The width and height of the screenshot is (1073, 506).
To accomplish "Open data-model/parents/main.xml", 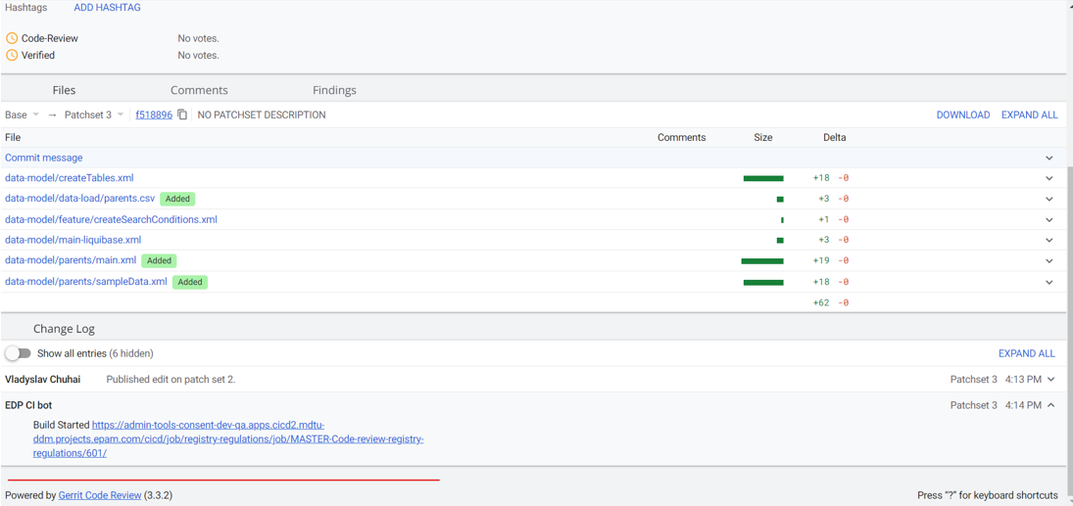I will coord(72,259).
